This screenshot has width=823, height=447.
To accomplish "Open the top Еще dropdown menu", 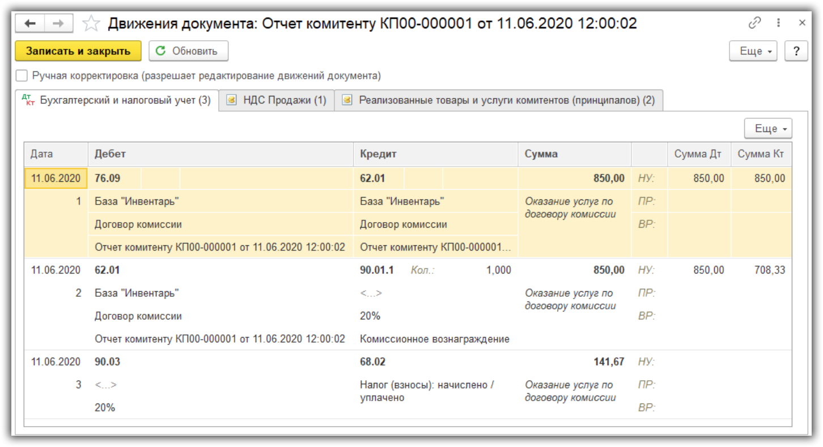I will [756, 51].
